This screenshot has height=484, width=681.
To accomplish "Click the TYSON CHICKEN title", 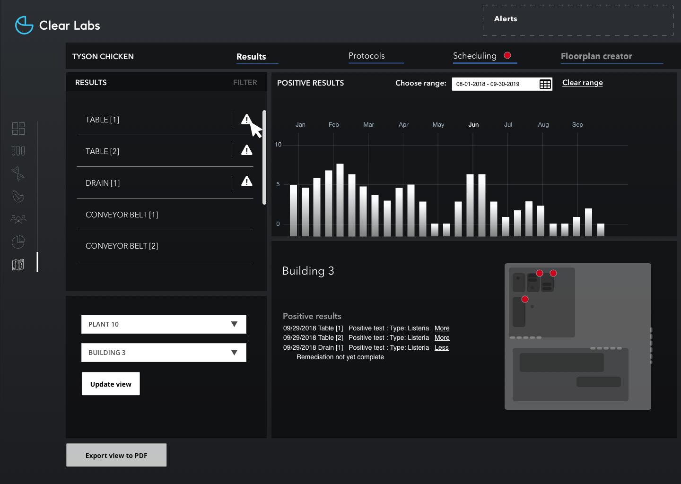I will click(103, 56).
